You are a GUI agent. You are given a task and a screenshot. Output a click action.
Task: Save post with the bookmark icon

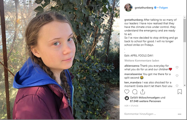(x=180, y=92)
